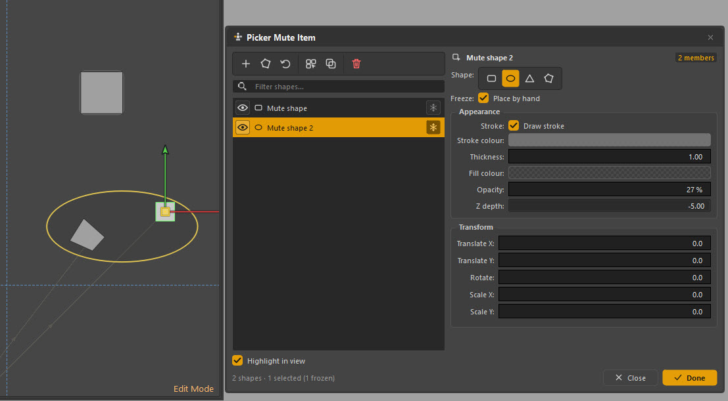Choose rectangle shape type
Image resolution: width=728 pixels, height=401 pixels.
pyautogui.click(x=491, y=78)
